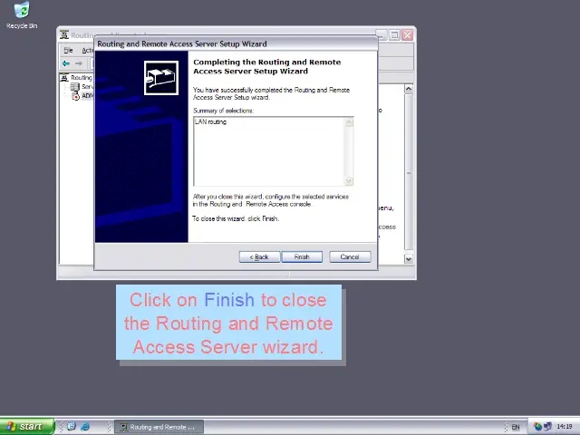
Task: Open the File menu in console
Action: point(68,51)
